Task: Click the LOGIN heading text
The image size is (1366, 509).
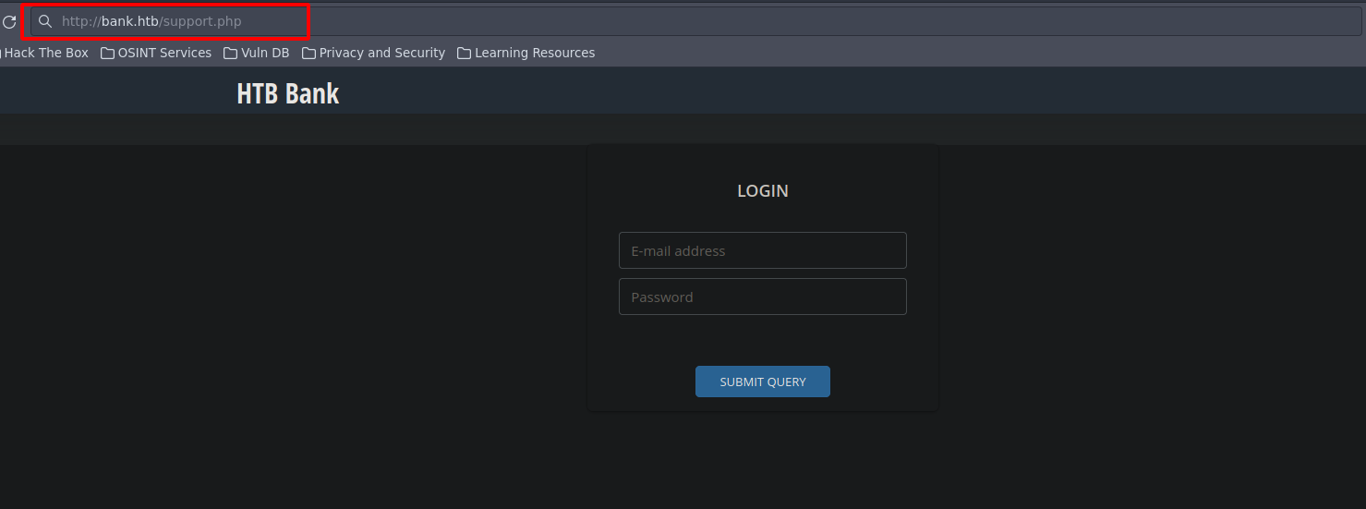Action: click(762, 191)
